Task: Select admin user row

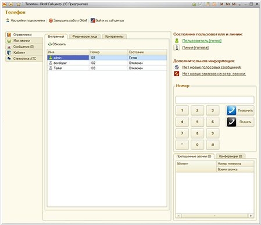Action: coord(107,58)
